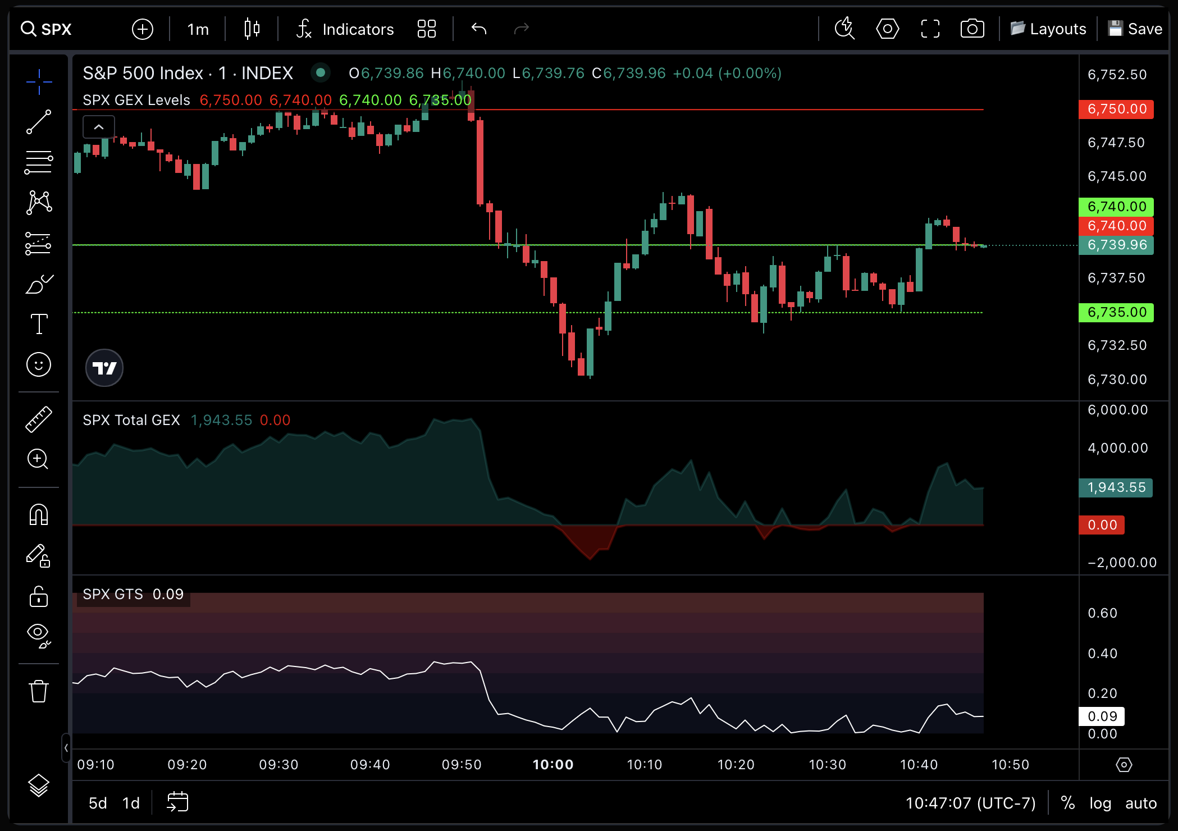Toggle hide all drawings eye icon
The height and width of the screenshot is (831, 1178).
pyautogui.click(x=39, y=634)
